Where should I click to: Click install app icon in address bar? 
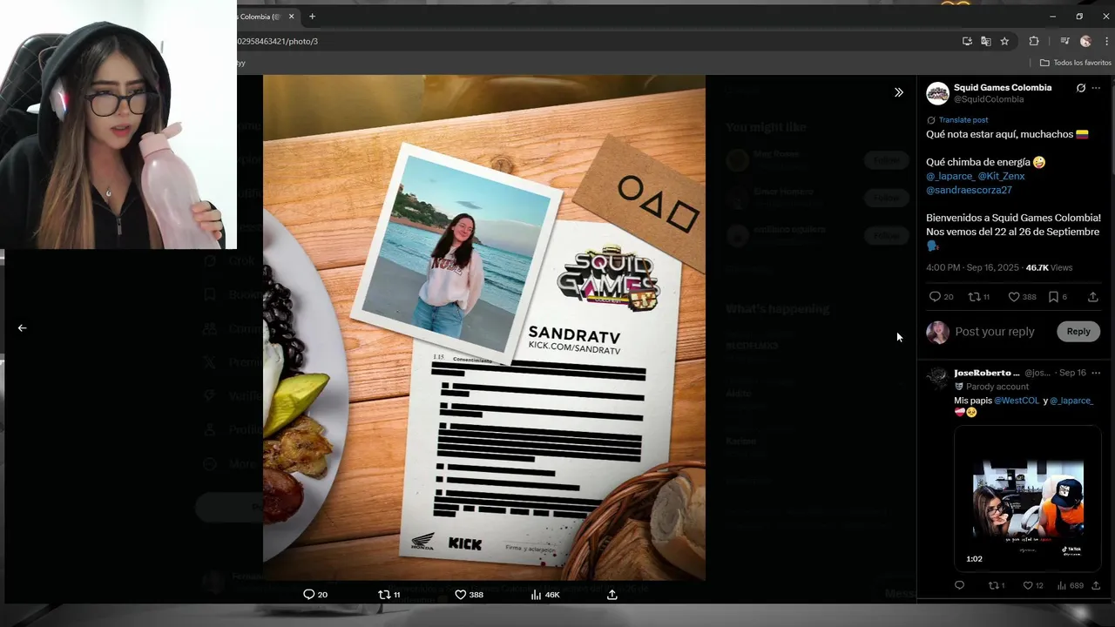[967, 41]
